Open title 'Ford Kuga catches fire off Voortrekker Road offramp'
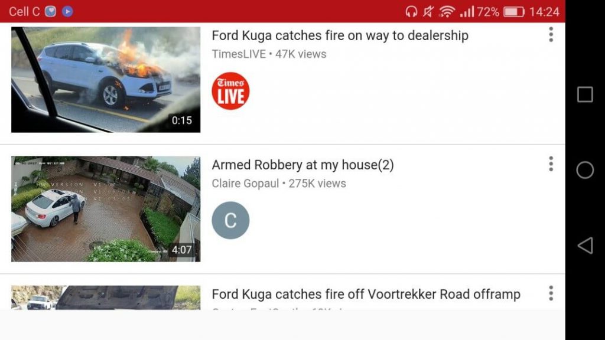 pyautogui.click(x=366, y=294)
